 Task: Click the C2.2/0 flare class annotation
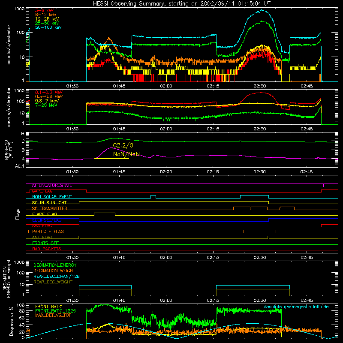tap(123, 145)
